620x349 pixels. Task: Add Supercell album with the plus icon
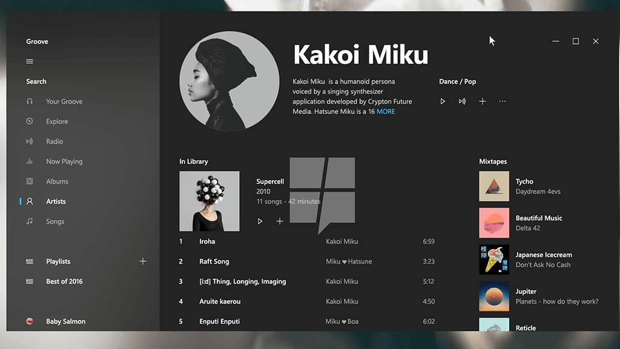(280, 221)
